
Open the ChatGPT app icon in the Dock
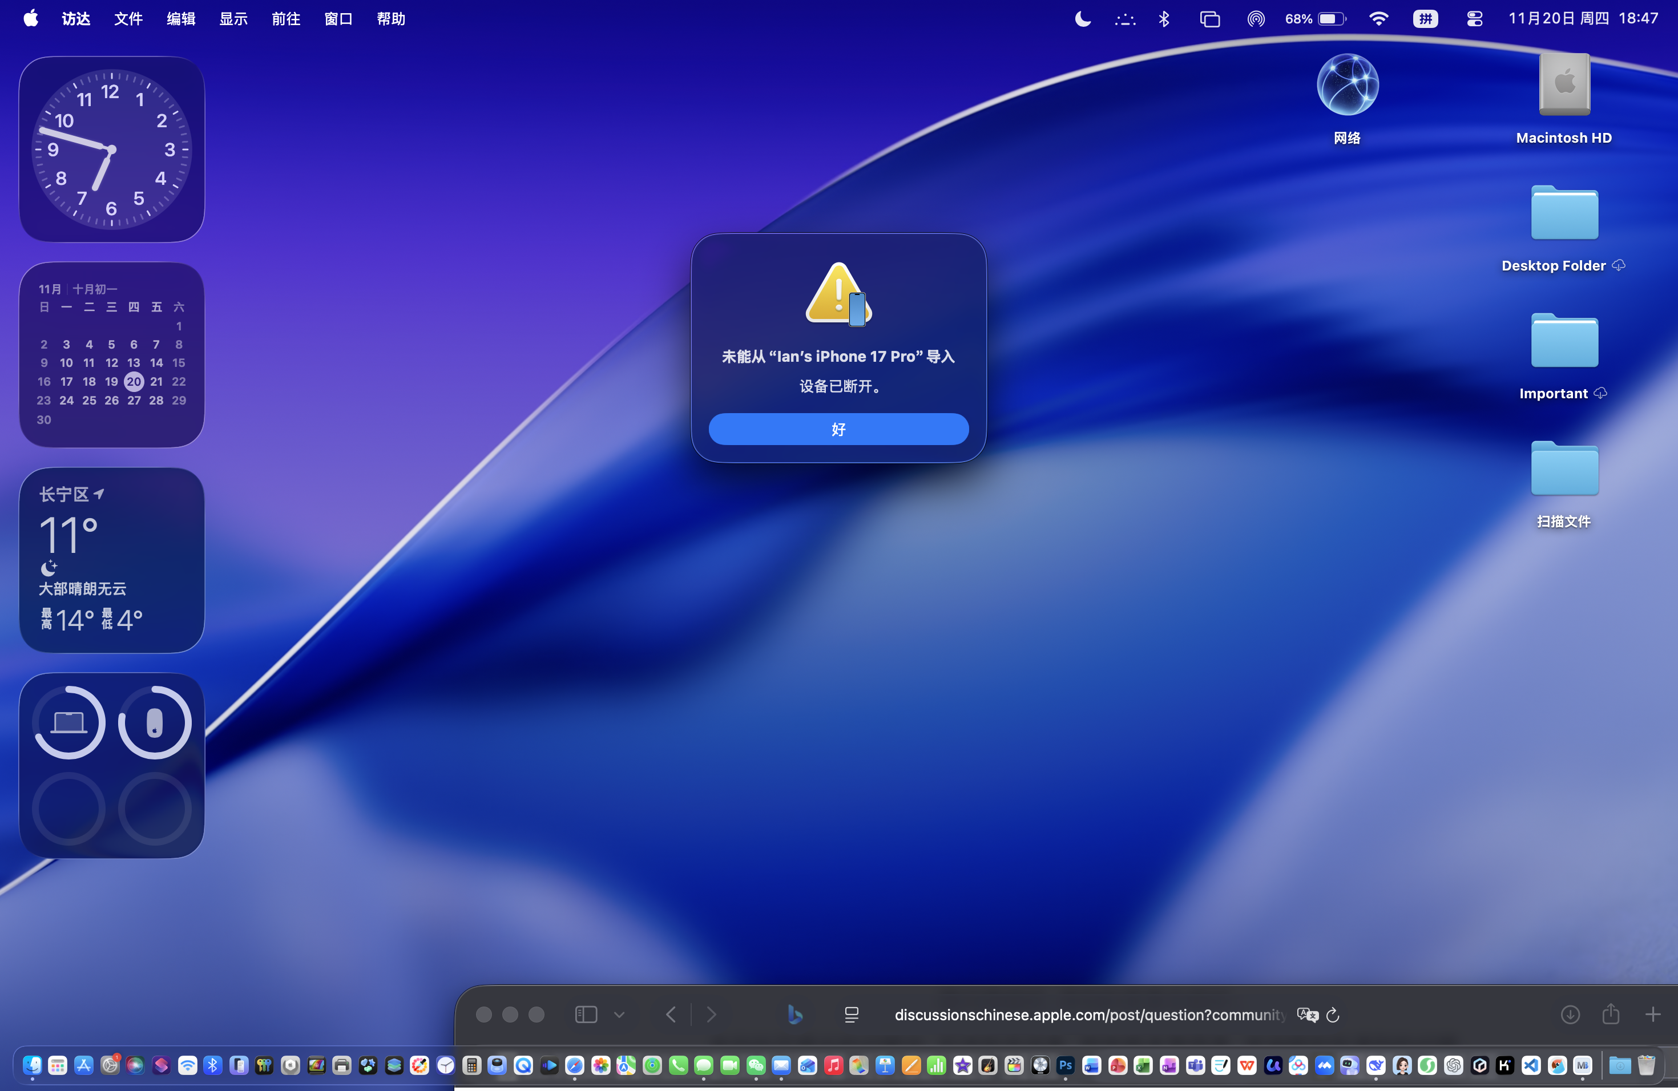pyautogui.click(x=1453, y=1066)
